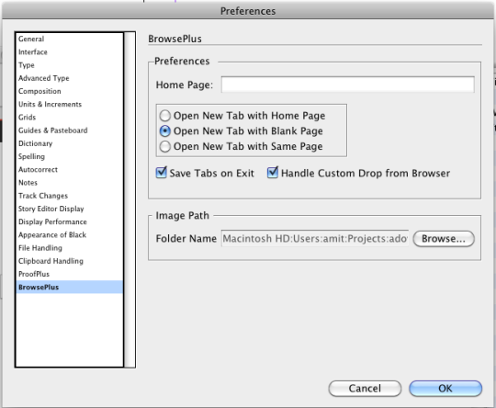
Task: Click the Browse... button
Action: [x=444, y=239]
